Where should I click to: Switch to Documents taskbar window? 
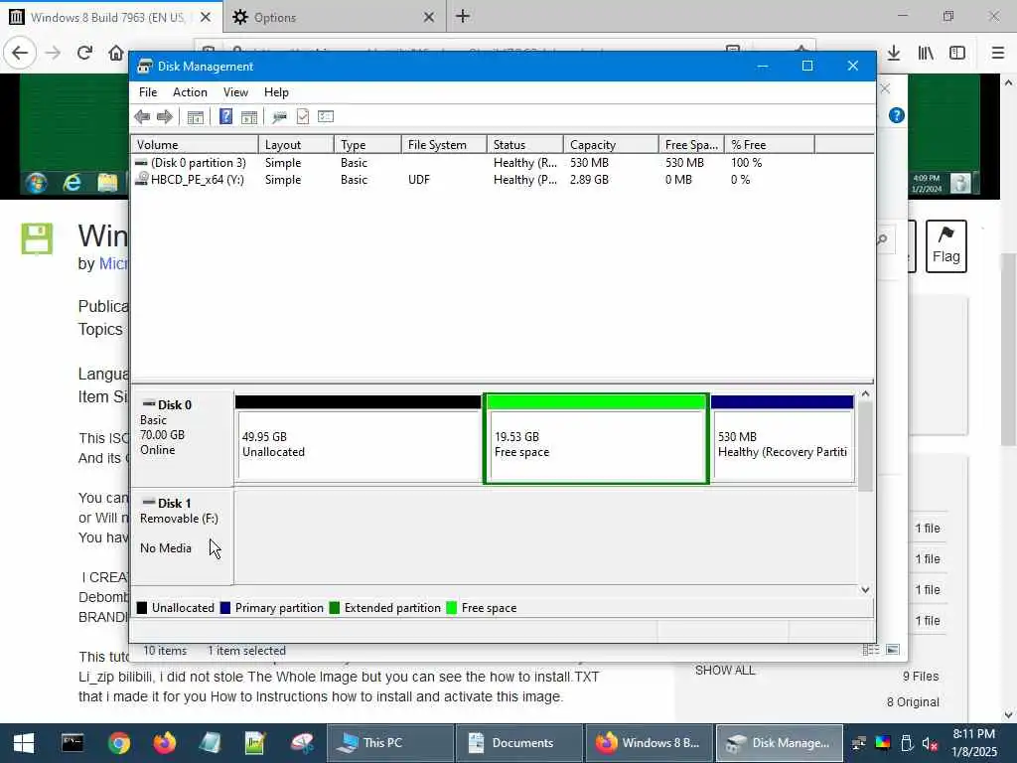click(x=518, y=743)
